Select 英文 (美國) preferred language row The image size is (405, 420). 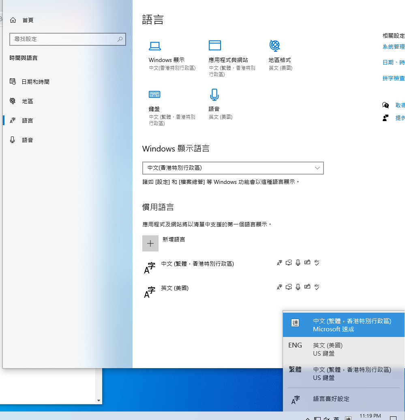click(x=233, y=291)
